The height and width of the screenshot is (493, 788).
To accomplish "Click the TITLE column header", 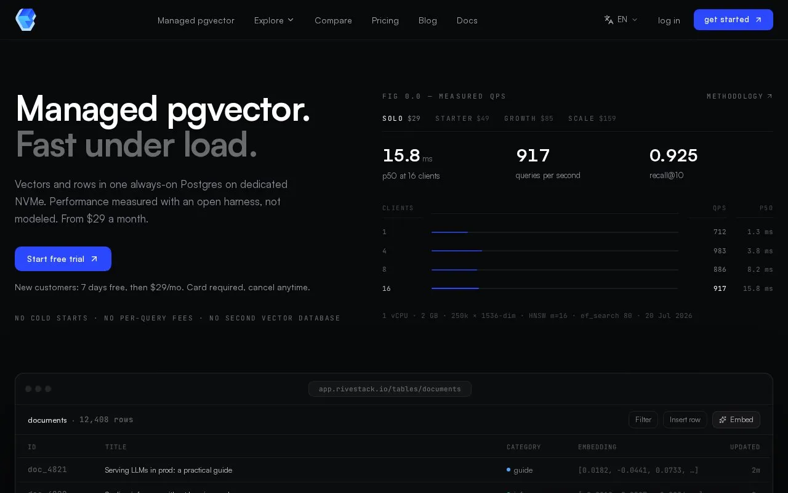I will (116, 447).
